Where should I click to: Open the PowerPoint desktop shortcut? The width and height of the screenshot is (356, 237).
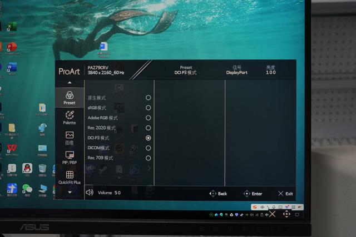[x=12, y=48]
